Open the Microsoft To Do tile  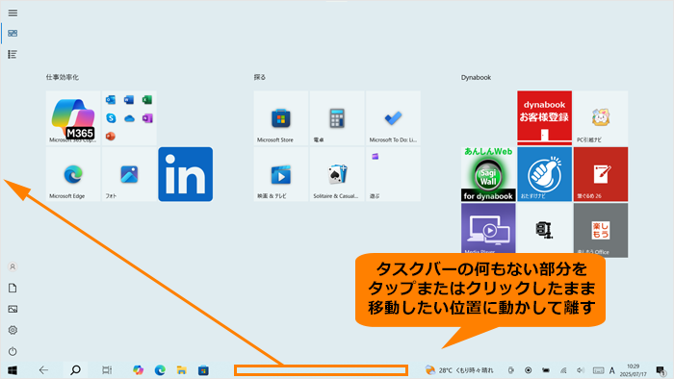[x=393, y=117]
